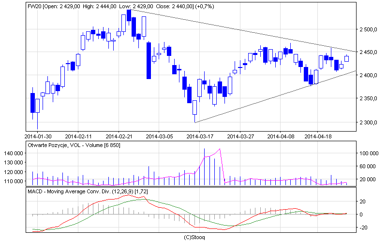Click the 2 350,0 price axis label

368,98
